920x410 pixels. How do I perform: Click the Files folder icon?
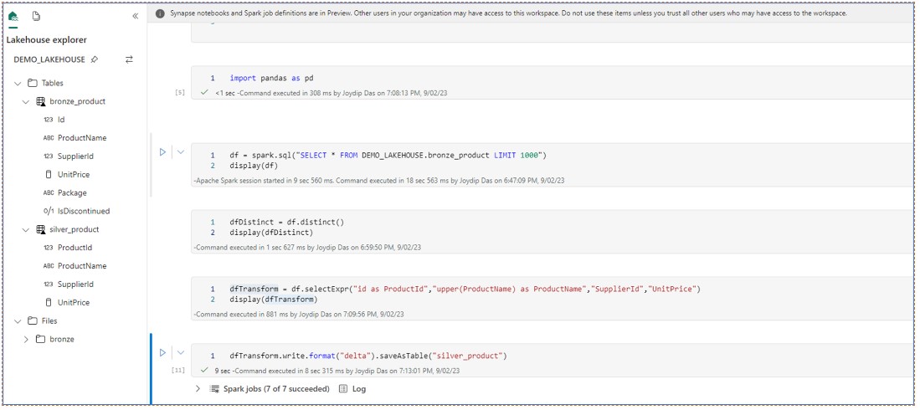pos(33,321)
